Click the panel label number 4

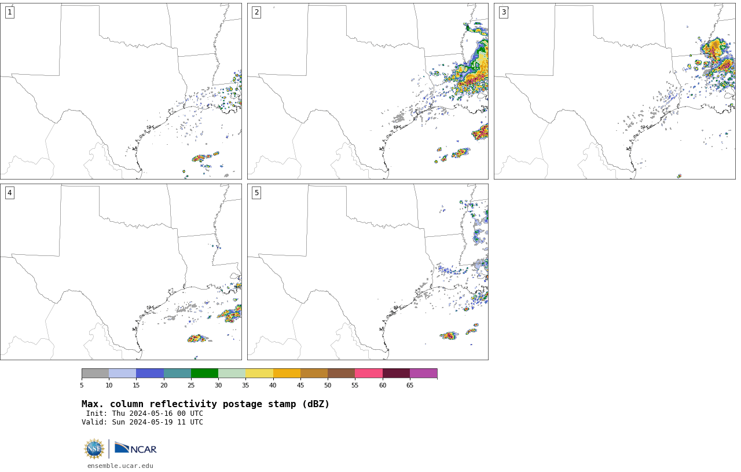pyautogui.click(x=9, y=193)
